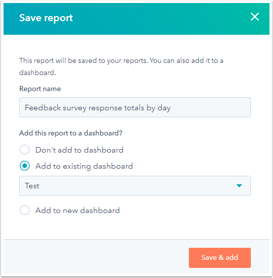The image size is (273, 278).
Task: Click the 'Don't add to dashboard' label text
Action: pyautogui.click(x=79, y=150)
